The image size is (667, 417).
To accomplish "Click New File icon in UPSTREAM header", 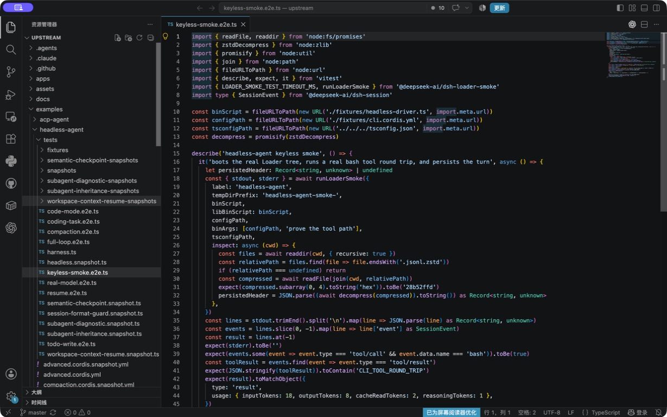I will [117, 38].
